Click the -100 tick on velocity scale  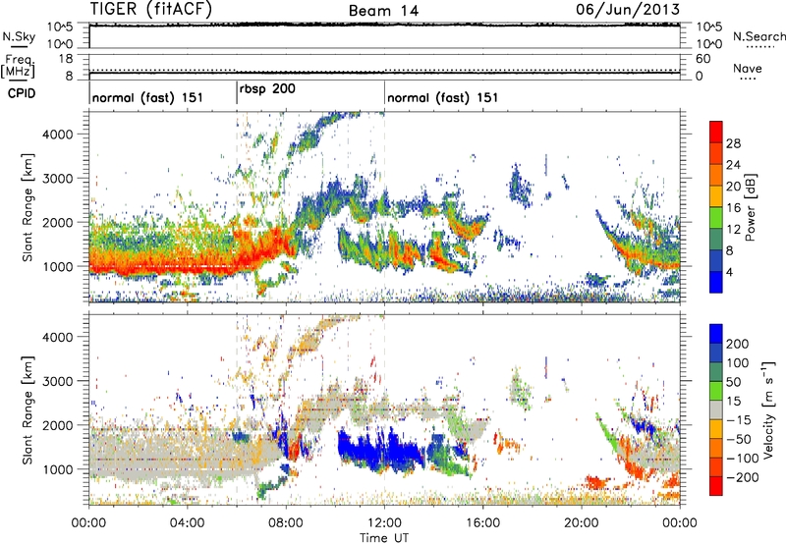pos(742,458)
